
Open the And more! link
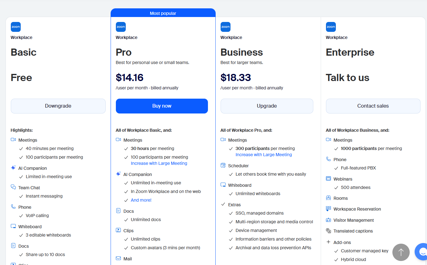click(x=141, y=200)
